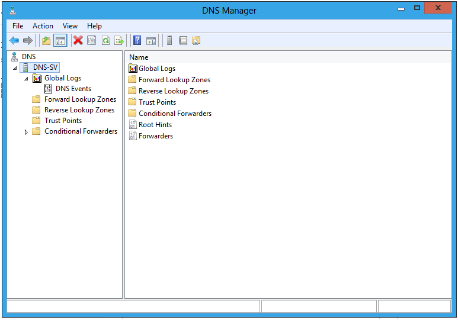Click the DNS Manager title bar icon

(x=12, y=11)
